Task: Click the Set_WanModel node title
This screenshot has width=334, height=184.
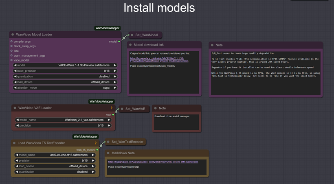Action: pos(147,35)
